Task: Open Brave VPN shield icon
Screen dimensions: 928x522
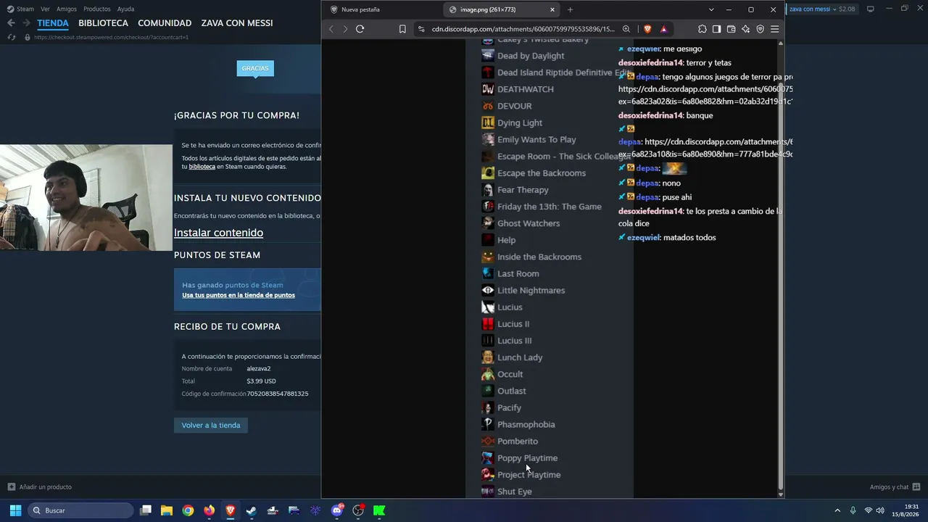Action: 760,29
